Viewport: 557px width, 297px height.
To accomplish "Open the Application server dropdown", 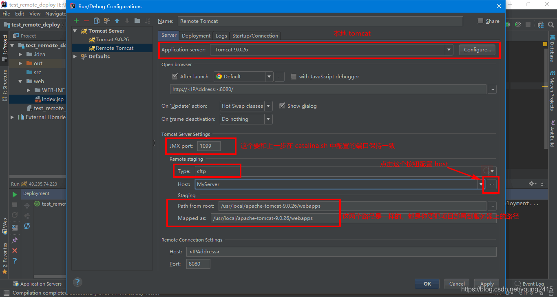I will coord(449,50).
